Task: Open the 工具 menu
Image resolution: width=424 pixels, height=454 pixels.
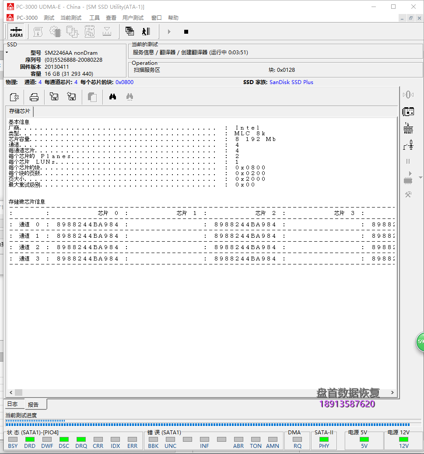Action: [x=95, y=18]
